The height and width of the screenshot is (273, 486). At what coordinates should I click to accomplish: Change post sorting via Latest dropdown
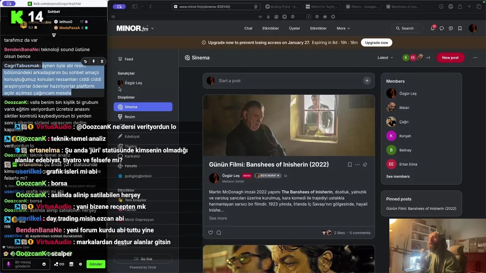(x=385, y=58)
